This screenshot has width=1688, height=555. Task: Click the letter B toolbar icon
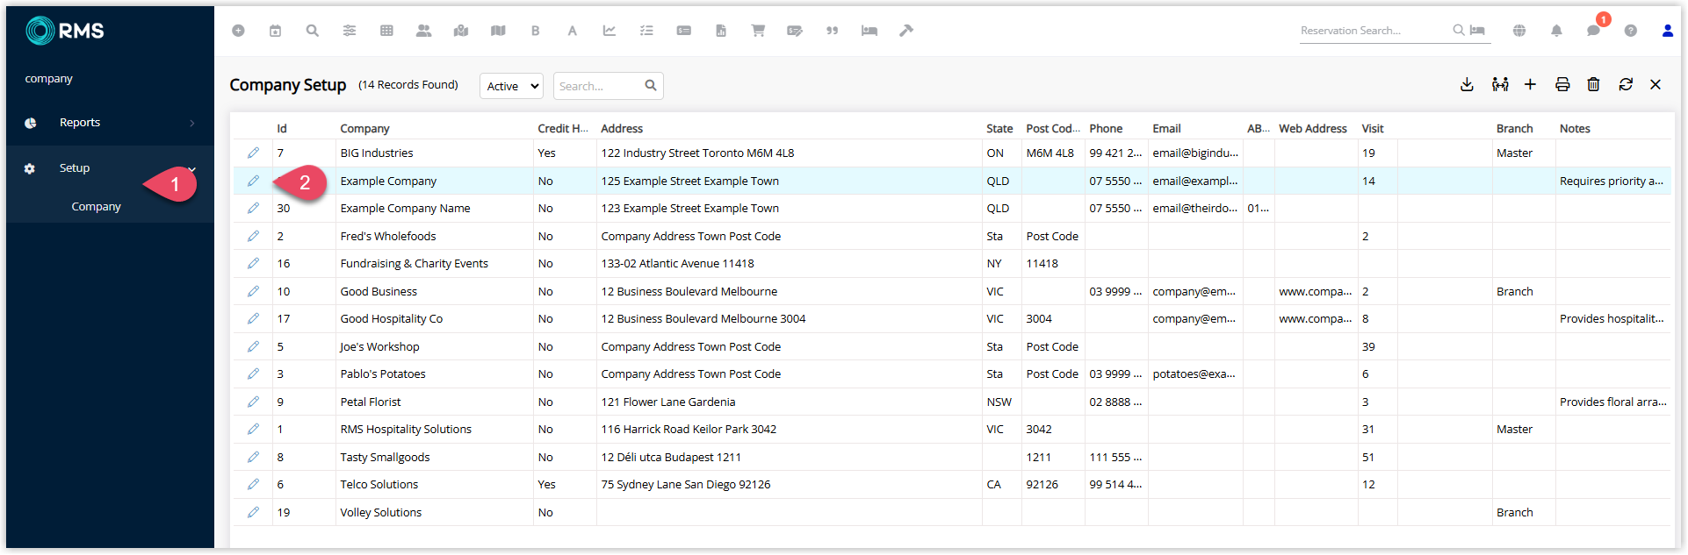[x=535, y=31]
